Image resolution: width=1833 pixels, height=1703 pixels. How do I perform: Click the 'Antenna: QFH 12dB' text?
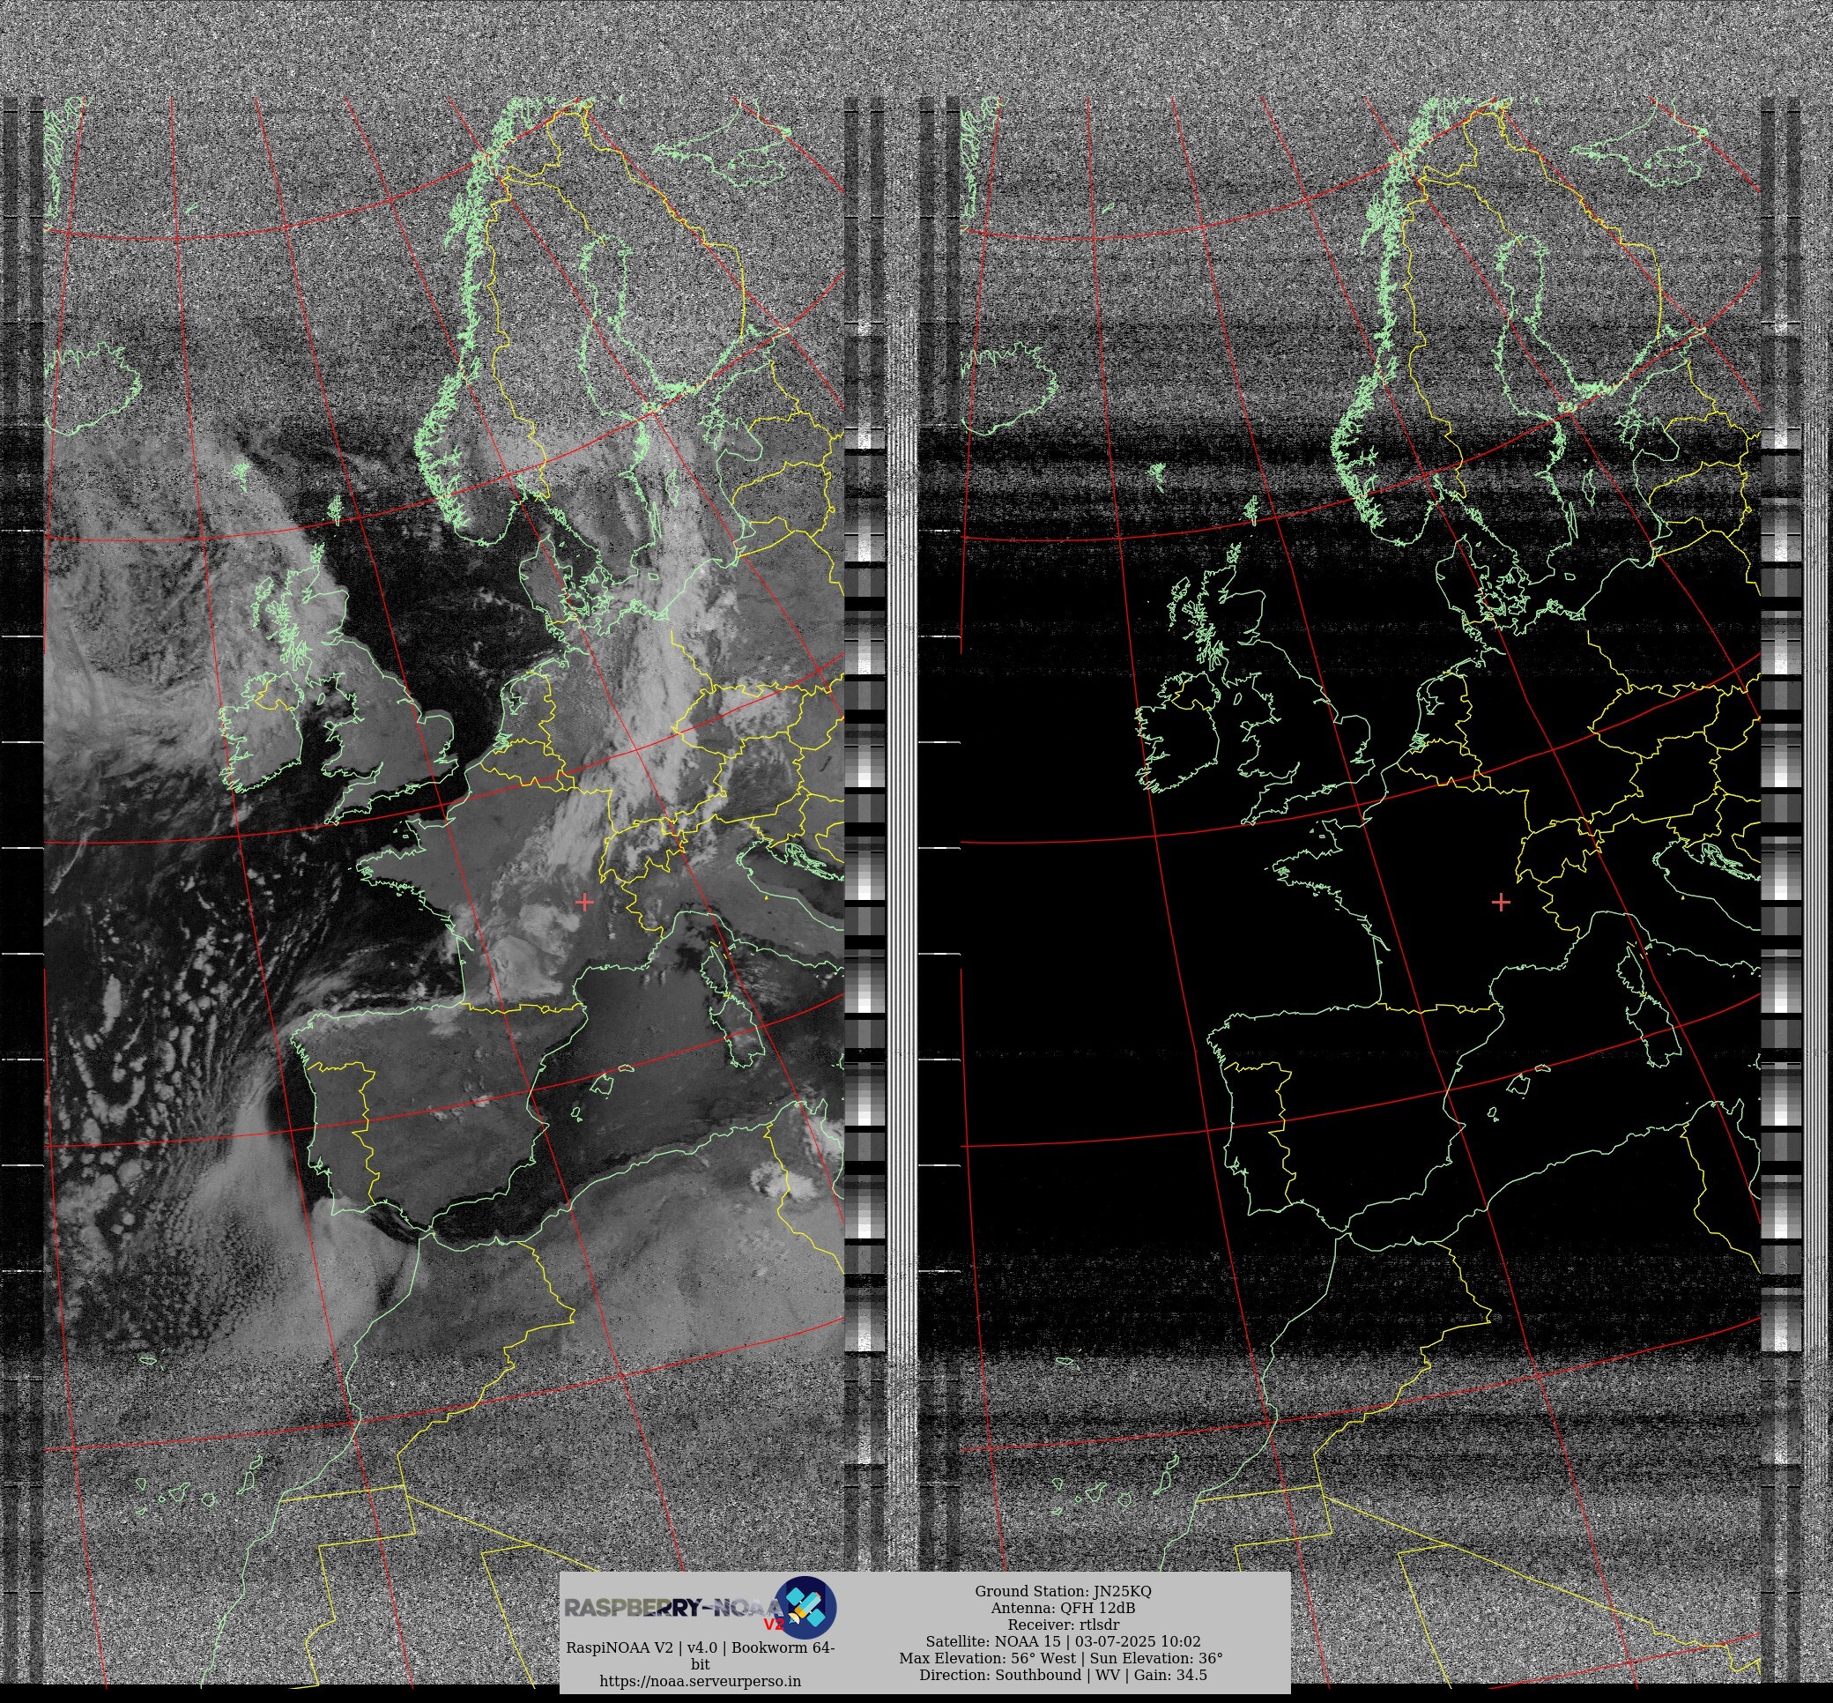pos(1063,1608)
